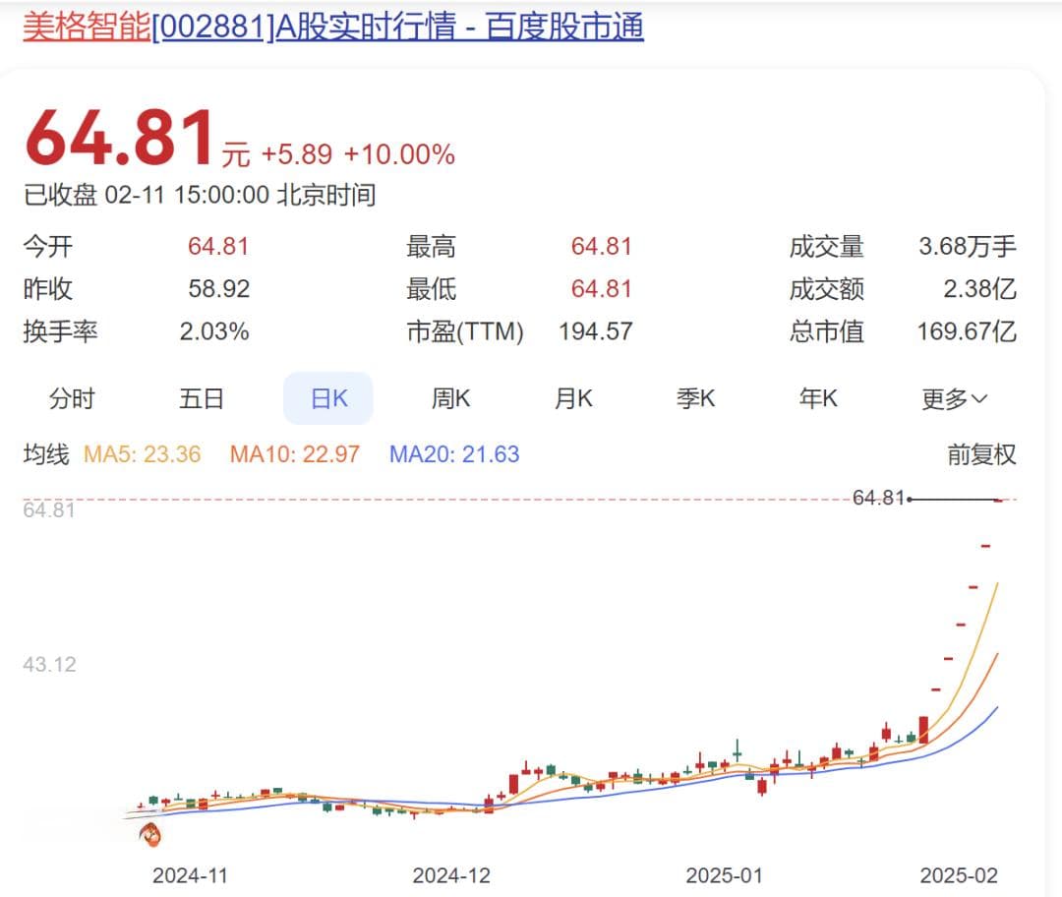Click the 最低 value 64.81
The image size is (1062, 897).
pyautogui.click(x=602, y=288)
